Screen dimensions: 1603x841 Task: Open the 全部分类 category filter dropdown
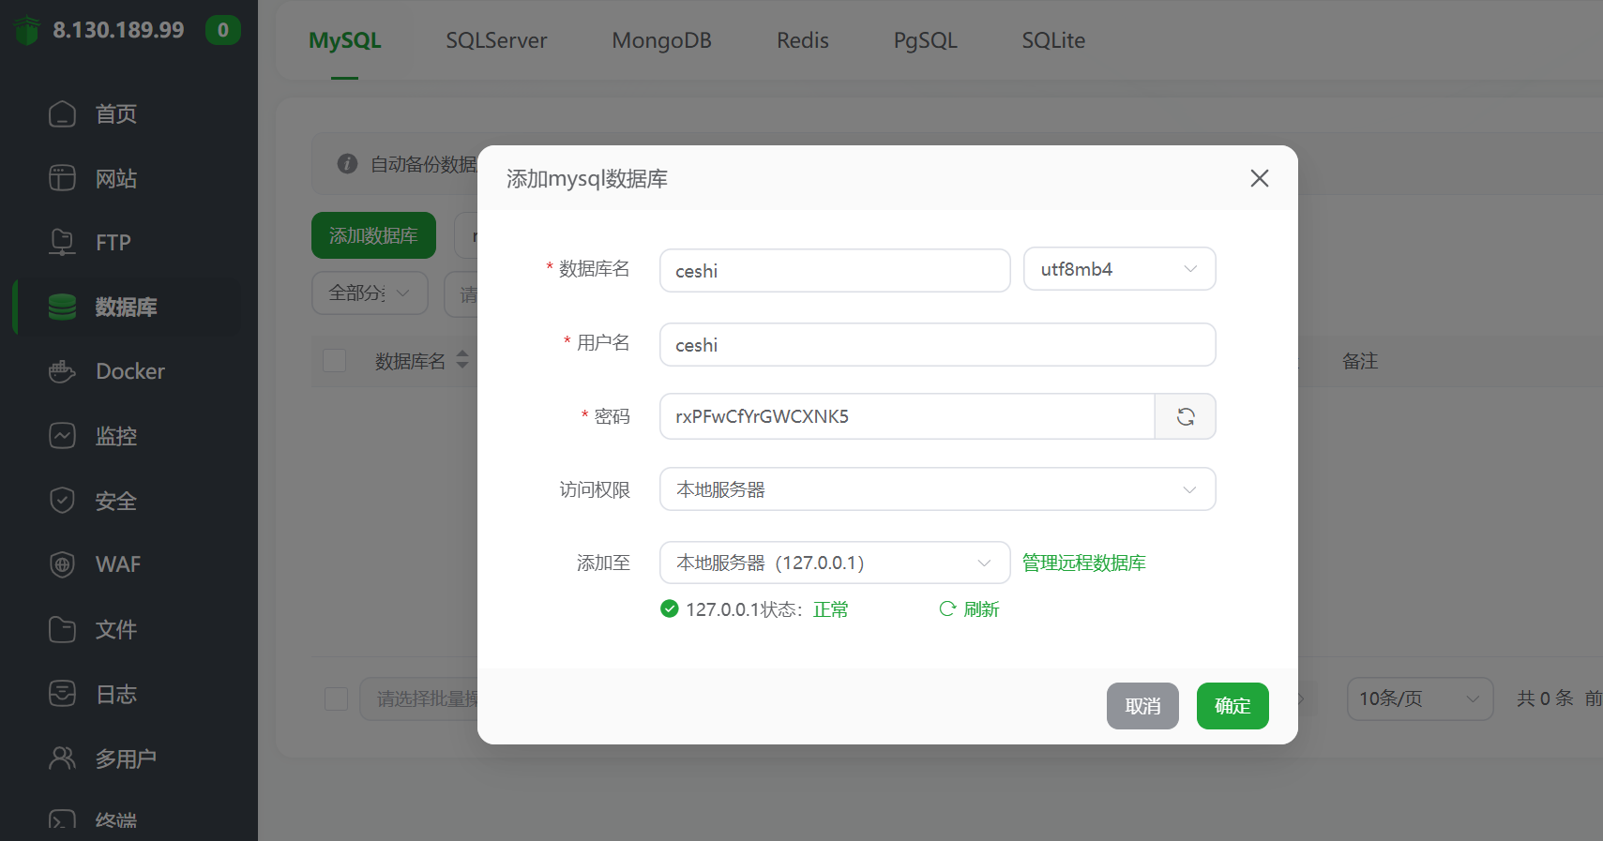(x=370, y=293)
